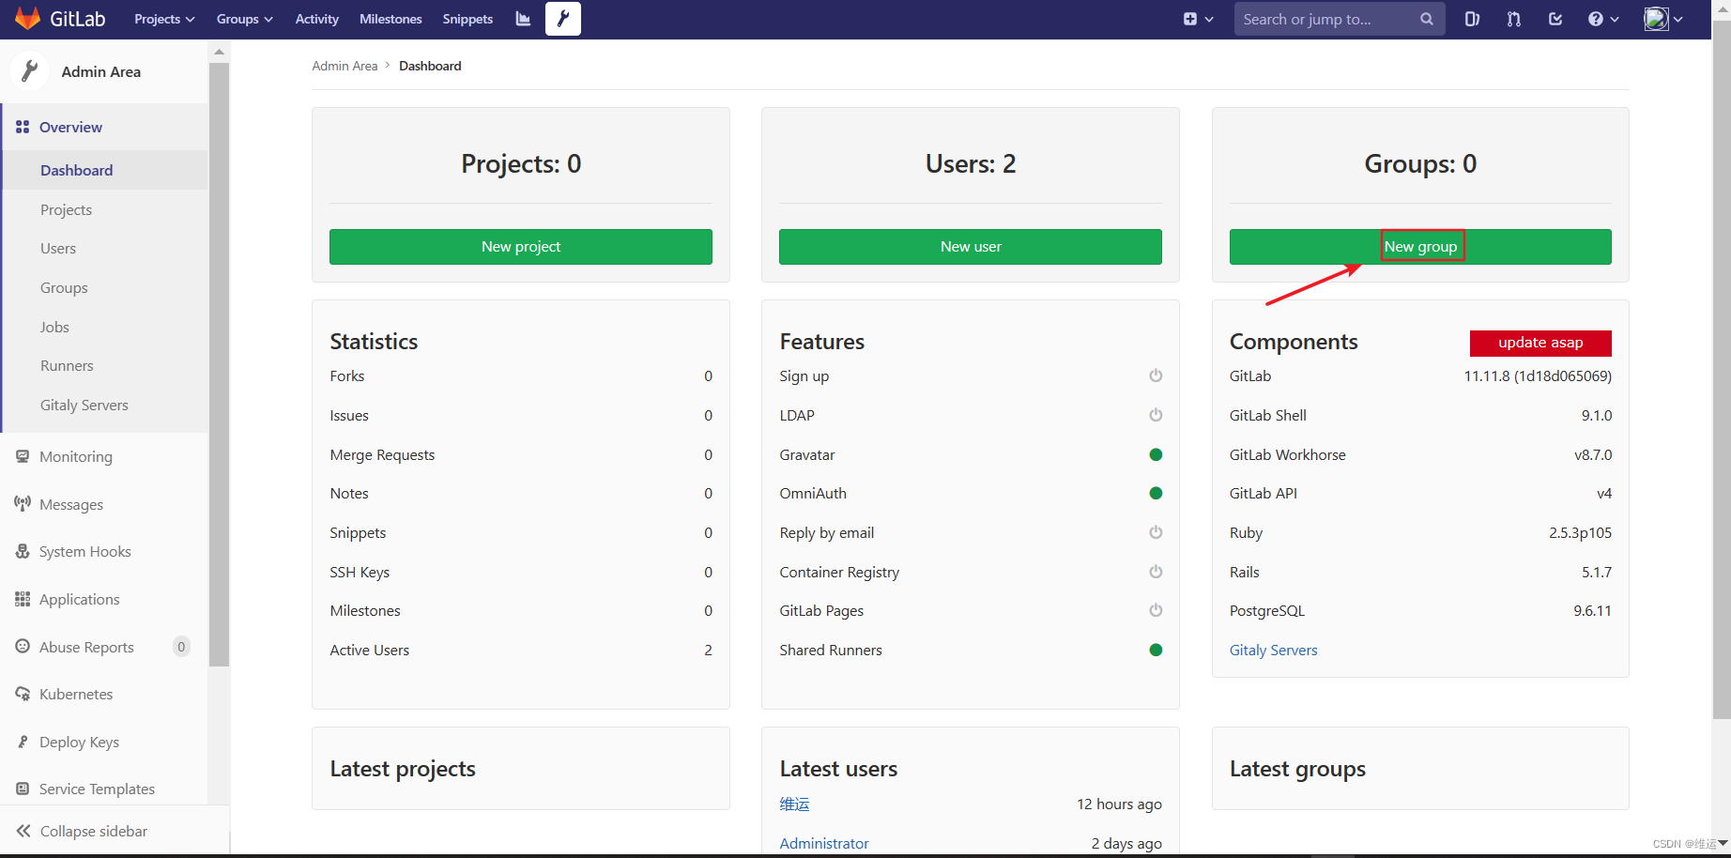Screen dimensions: 1731x858
Task: Click the LDAP power status icon
Action: [1156, 415]
